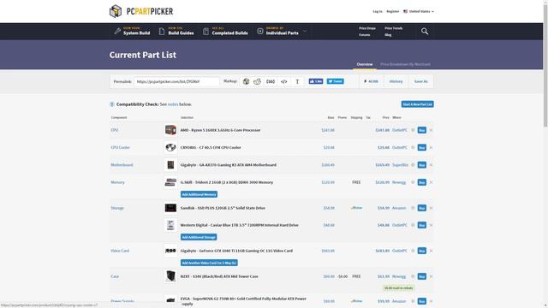Copy PCPartPicker markup format icon

(x=246, y=81)
